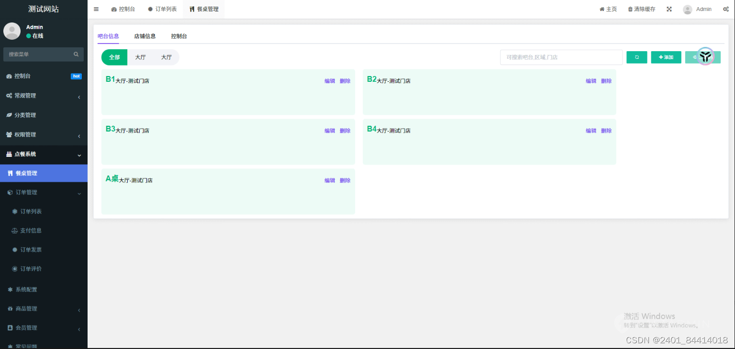This screenshot has height=349, width=735.
Task: Click 编辑 on B1 card
Action: (x=330, y=81)
